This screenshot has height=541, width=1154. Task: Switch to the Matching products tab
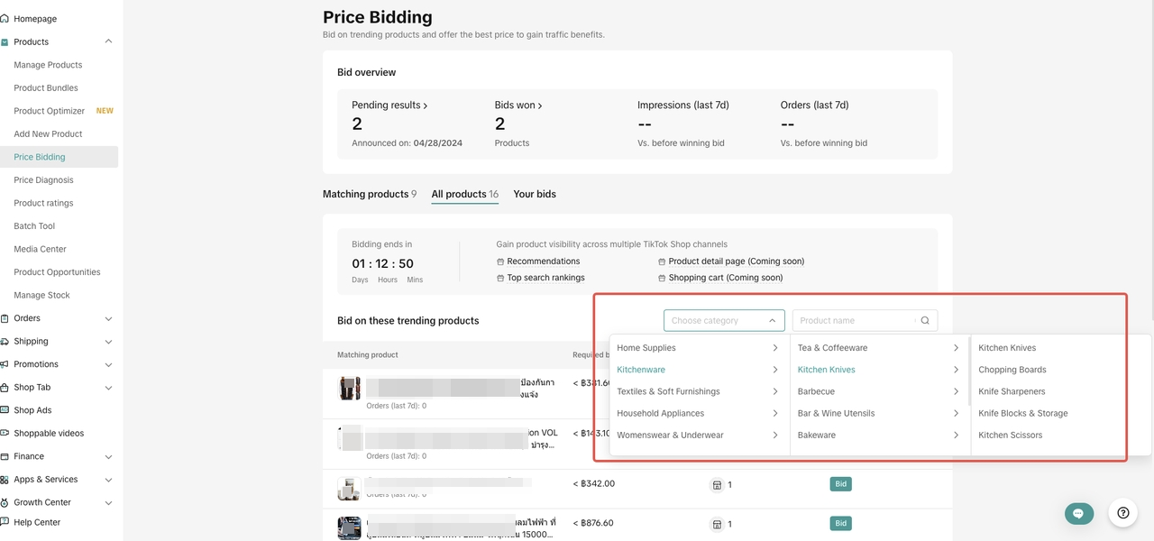tap(369, 194)
